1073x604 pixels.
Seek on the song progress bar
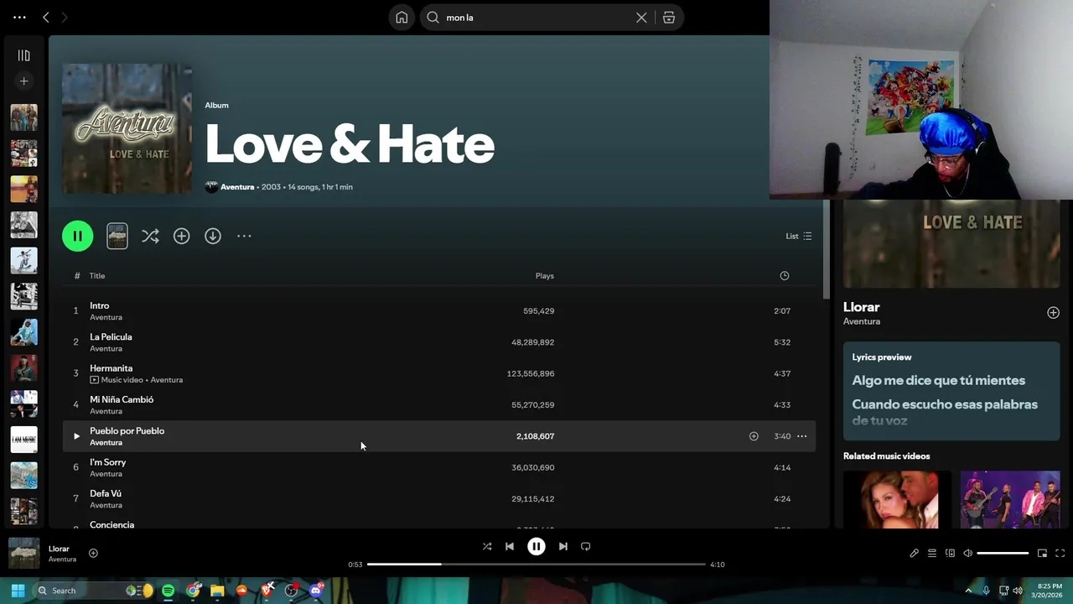[x=536, y=565]
